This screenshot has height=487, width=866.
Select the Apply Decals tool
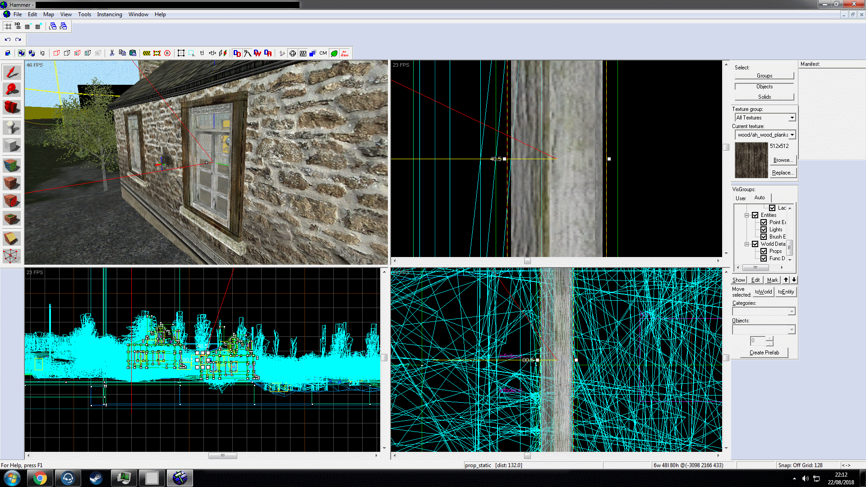pyautogui.click(x=12, y=201)
